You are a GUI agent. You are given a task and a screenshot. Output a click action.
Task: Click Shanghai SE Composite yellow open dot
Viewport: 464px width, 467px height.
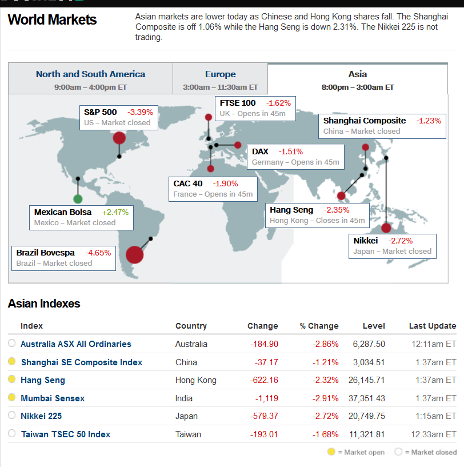click(11, 361)
